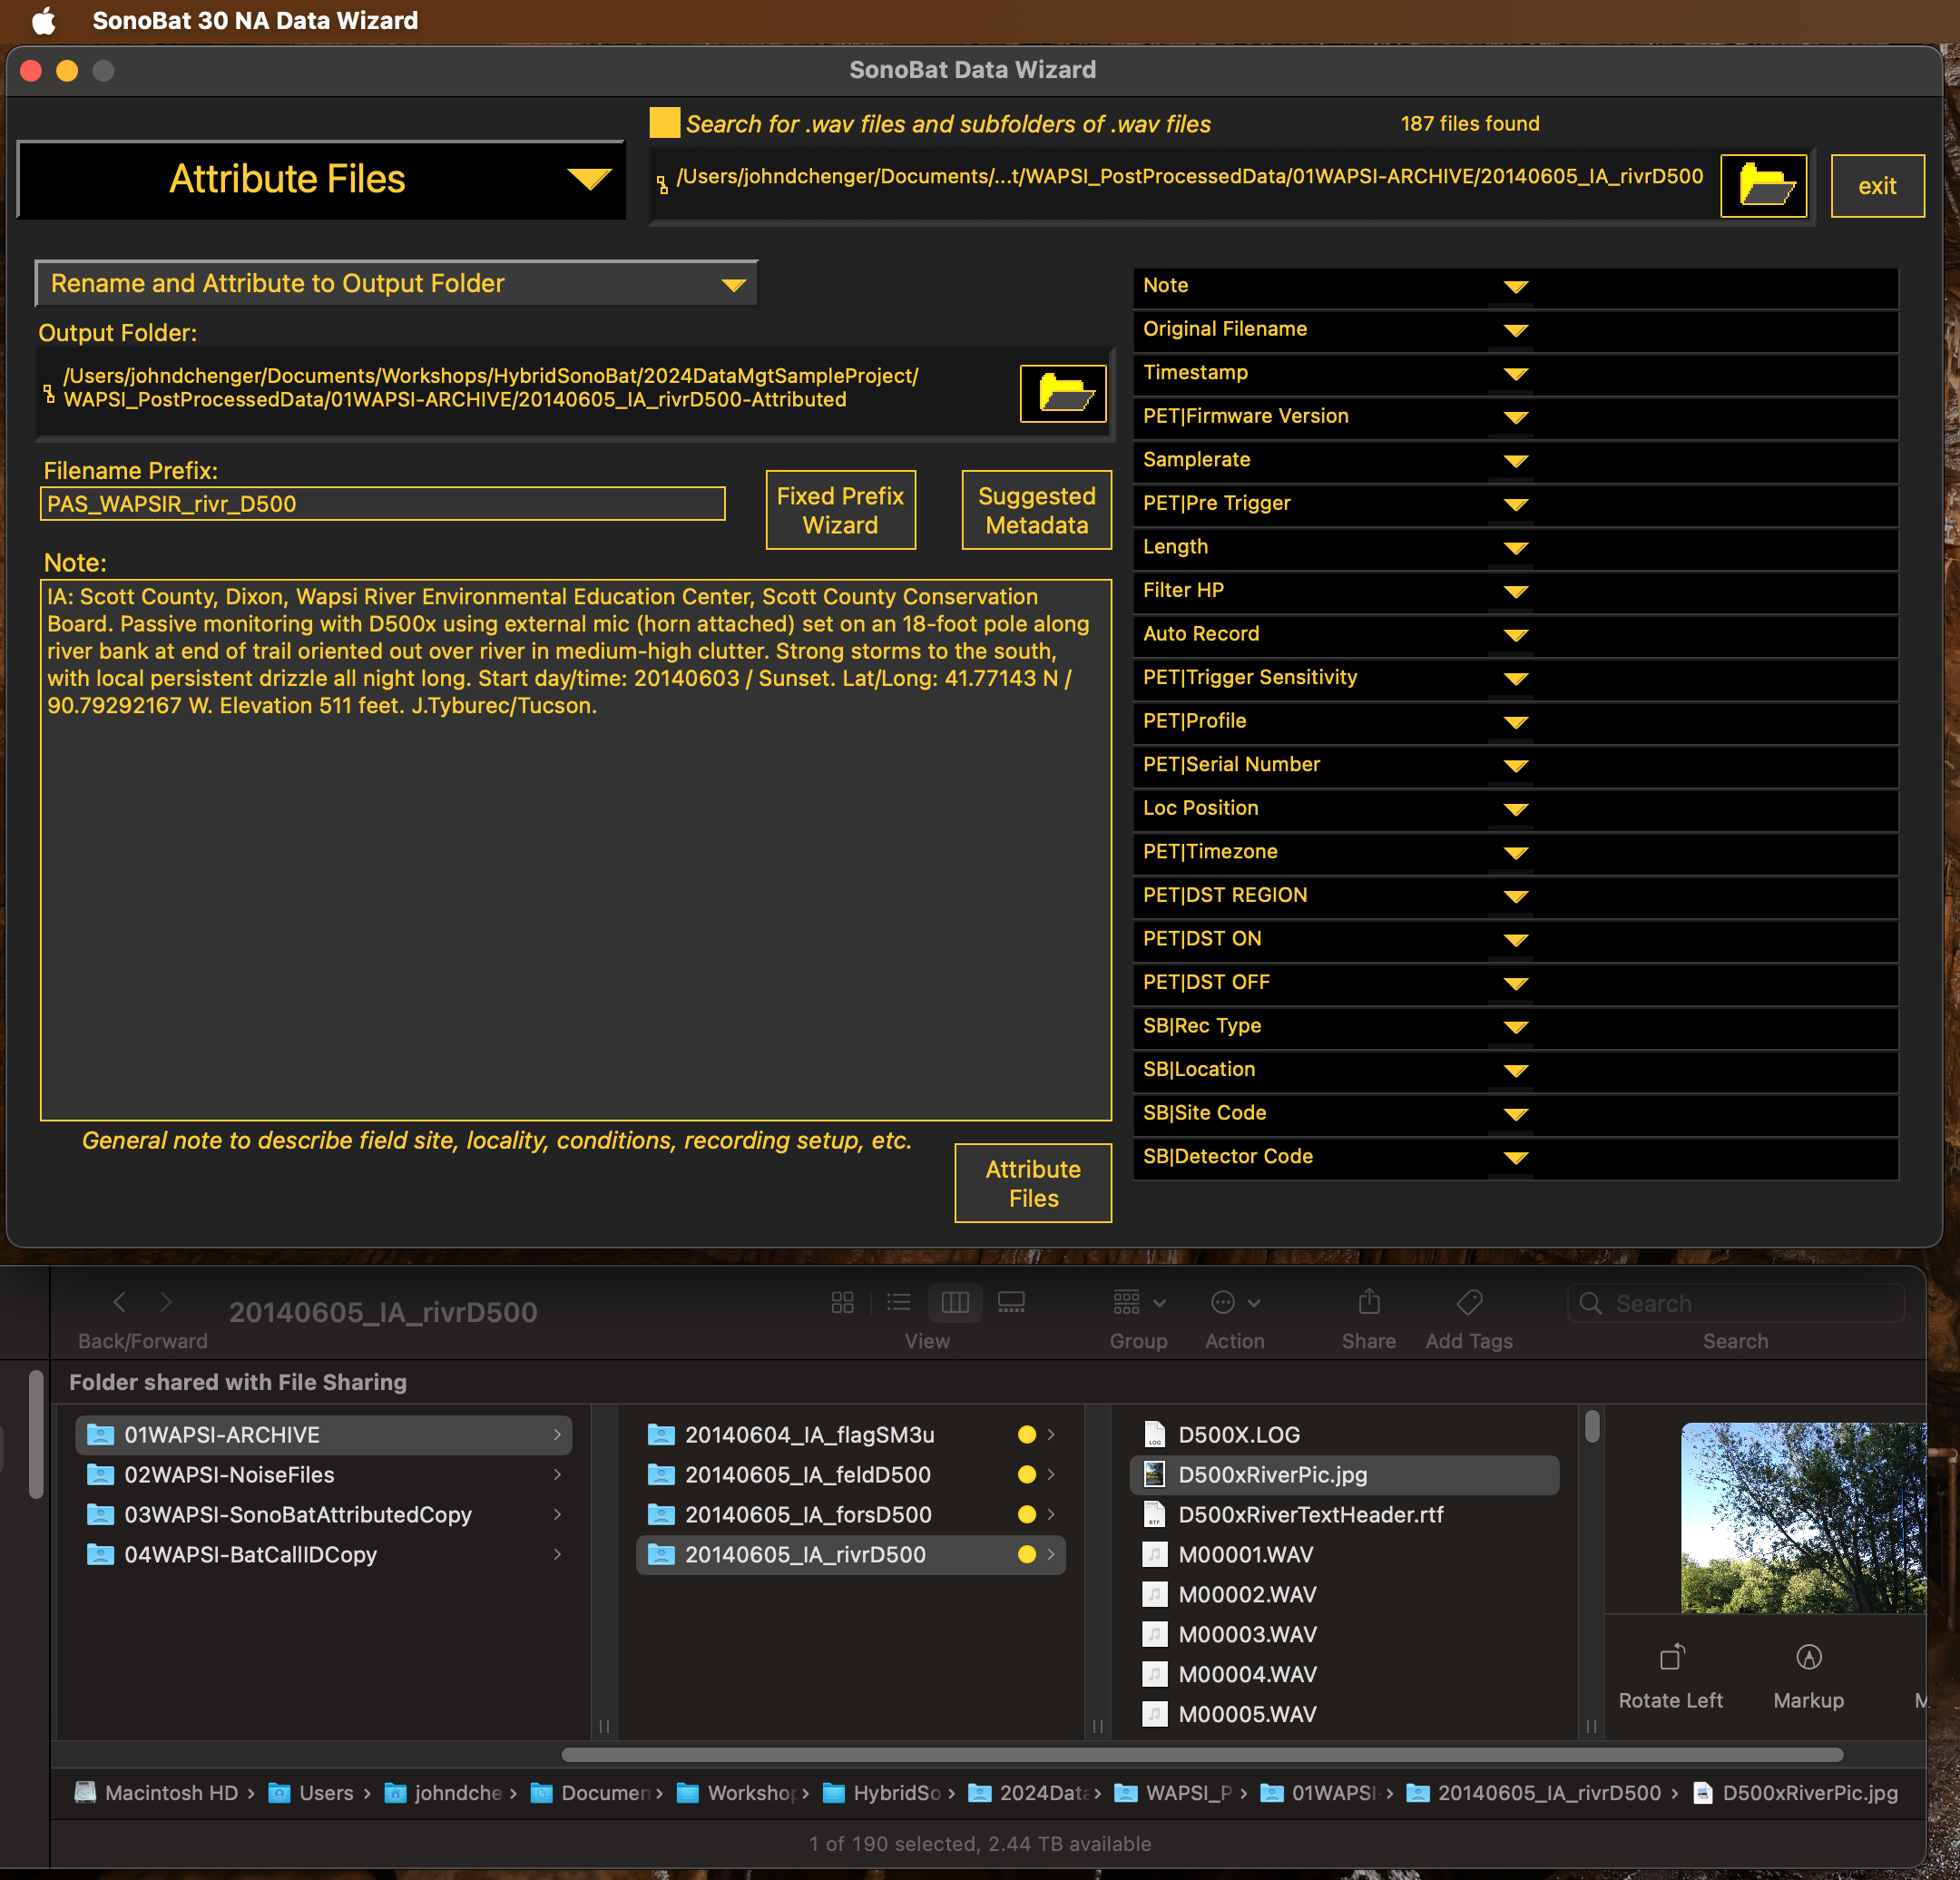The height and width of the screenshot is (1880, 1960).
Task: Open the Apple menu
Action: (43, 21)
